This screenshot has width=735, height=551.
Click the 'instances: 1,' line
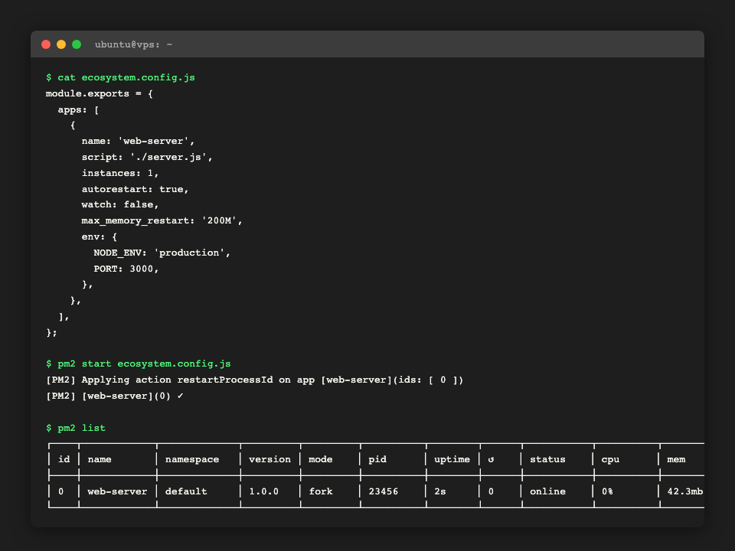tap(120, 173)
